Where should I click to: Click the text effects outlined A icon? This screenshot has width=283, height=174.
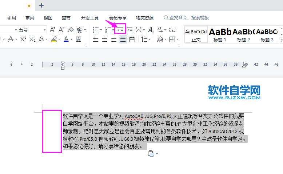(x=41, y=39)
